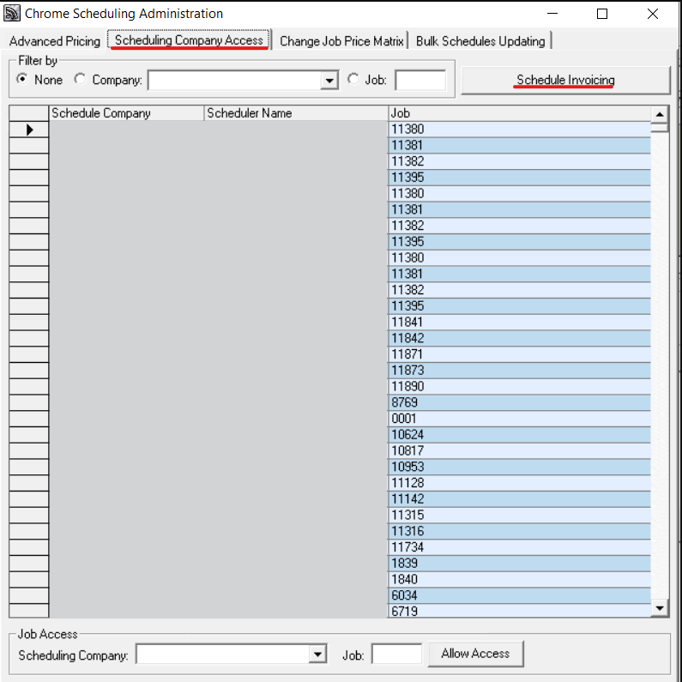Close the Chrome Scheduling Administration window
682x682 pixels.
pyautogui.click(x=653, y=14)
